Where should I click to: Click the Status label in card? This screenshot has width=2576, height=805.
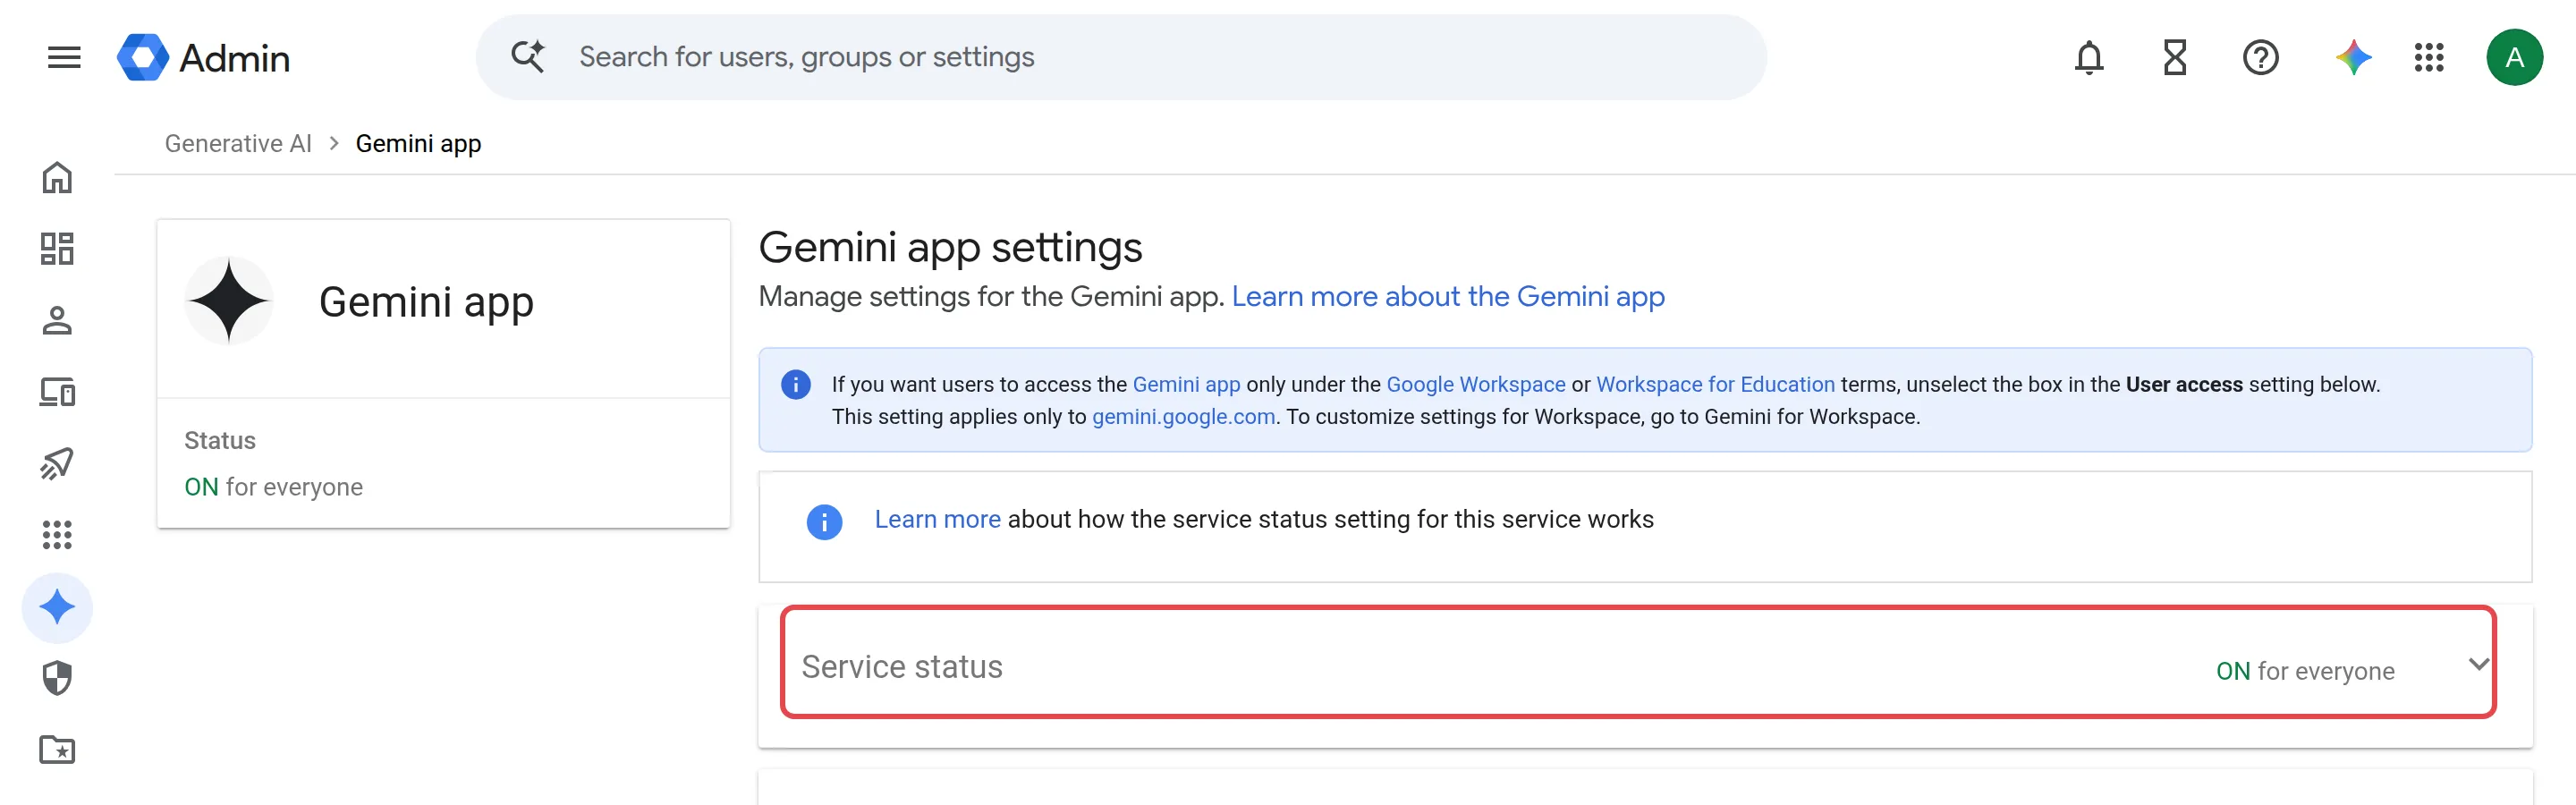click(x=220, y=441)
